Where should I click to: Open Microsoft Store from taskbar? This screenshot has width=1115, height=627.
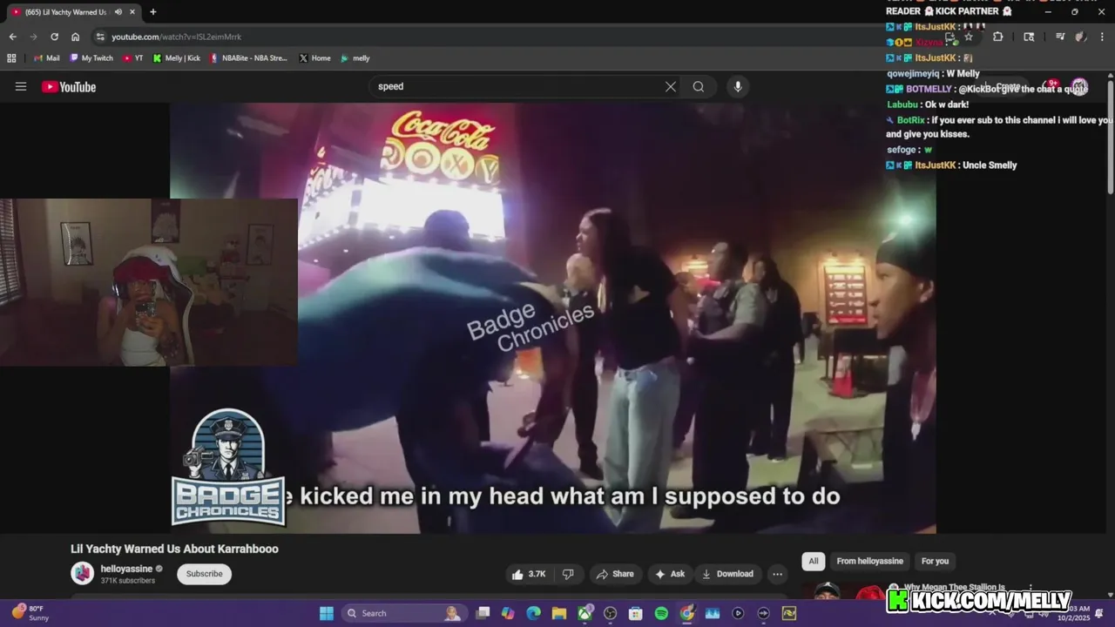click(x=636, y=613)
